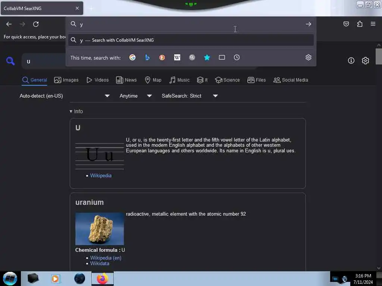Screen dimensions: 382x286
Task: Collapse the Info section
Action: 76,111
